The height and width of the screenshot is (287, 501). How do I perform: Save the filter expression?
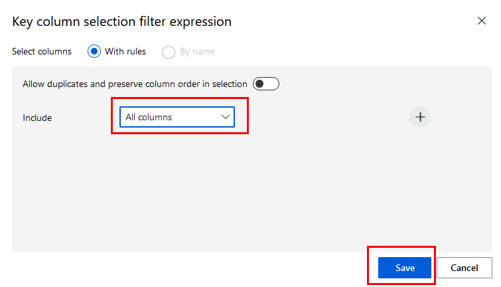(x=405, y=268)
